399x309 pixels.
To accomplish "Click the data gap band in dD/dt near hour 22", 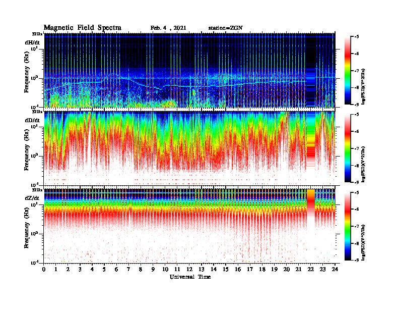I will tap(311, 148).
